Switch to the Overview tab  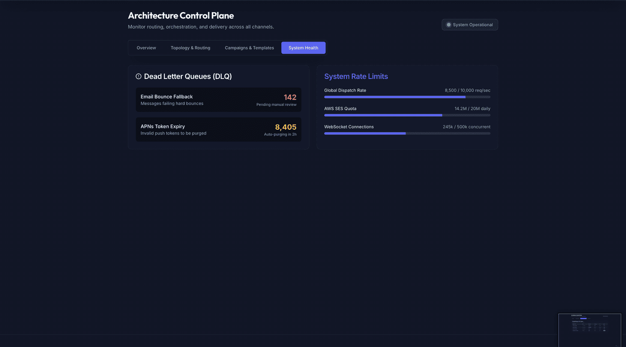tap(146, 48)
